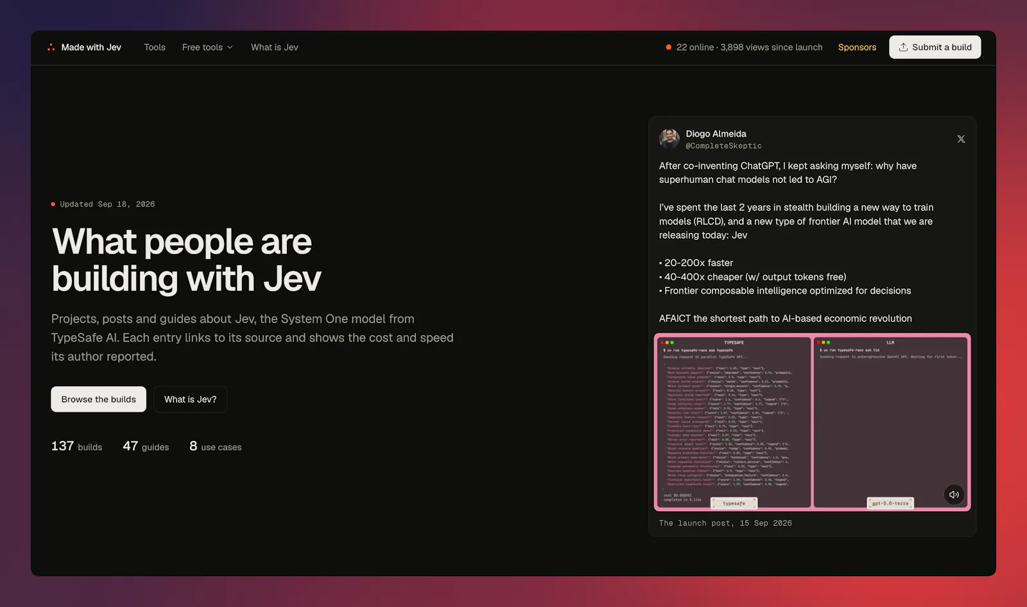This screenshot has height=607, width=1027.
Task: Click the 137 builds stat
Action: (76, 447)
